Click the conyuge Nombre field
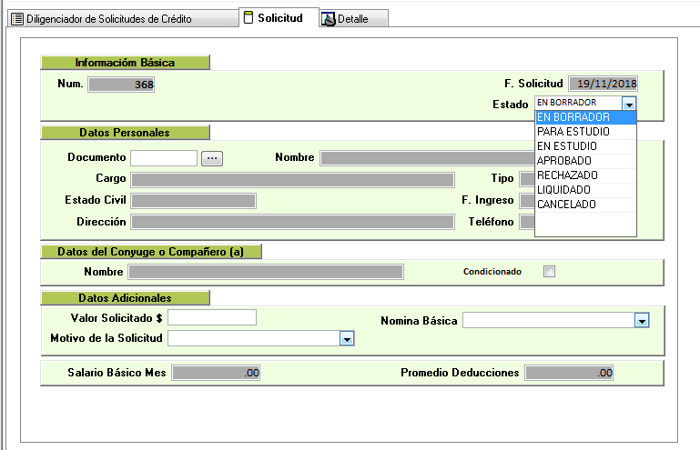Viewport: 700px width, 450px height. pos(265,272)
